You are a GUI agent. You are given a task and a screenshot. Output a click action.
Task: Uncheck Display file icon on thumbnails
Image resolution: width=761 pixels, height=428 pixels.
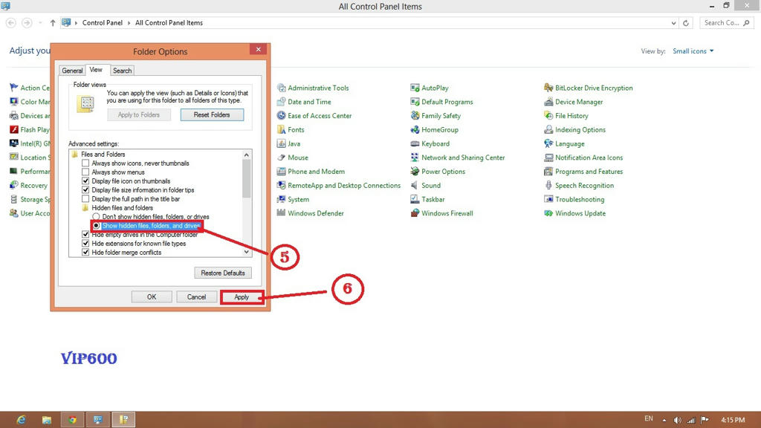click(x=85, y=181)
